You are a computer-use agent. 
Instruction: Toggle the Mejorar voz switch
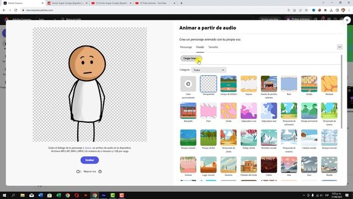click(x=78, y=171)
